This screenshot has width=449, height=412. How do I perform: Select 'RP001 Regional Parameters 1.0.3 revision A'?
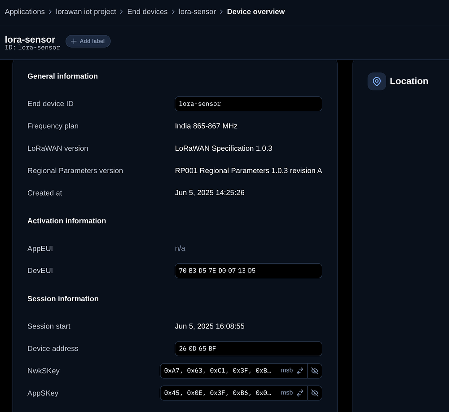tap(249, 171)
